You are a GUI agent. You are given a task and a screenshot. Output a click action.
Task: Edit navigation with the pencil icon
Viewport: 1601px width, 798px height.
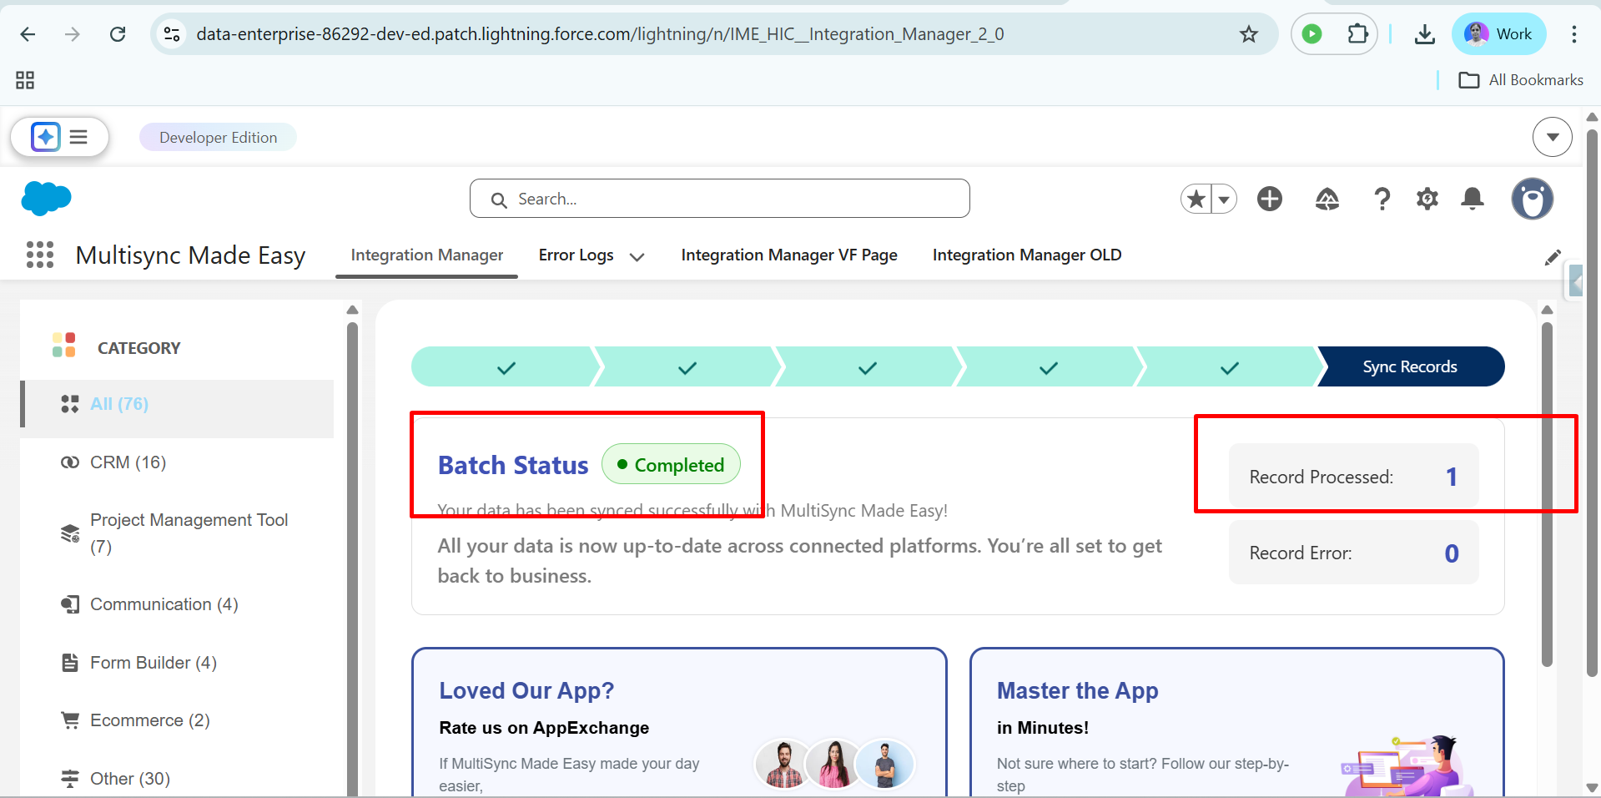click(x=1552, y=258)
